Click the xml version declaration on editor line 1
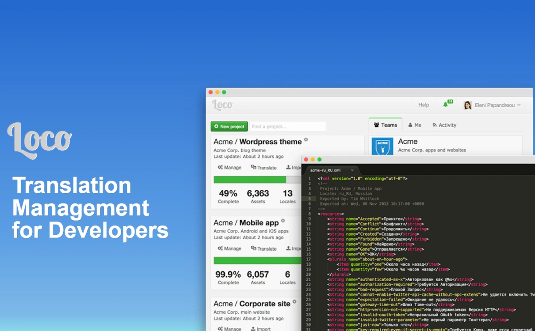This screenshot has width=535, height=331. (363, 179)
